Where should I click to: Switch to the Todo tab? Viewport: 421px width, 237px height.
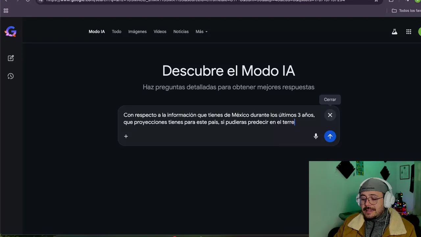point(116,32)
